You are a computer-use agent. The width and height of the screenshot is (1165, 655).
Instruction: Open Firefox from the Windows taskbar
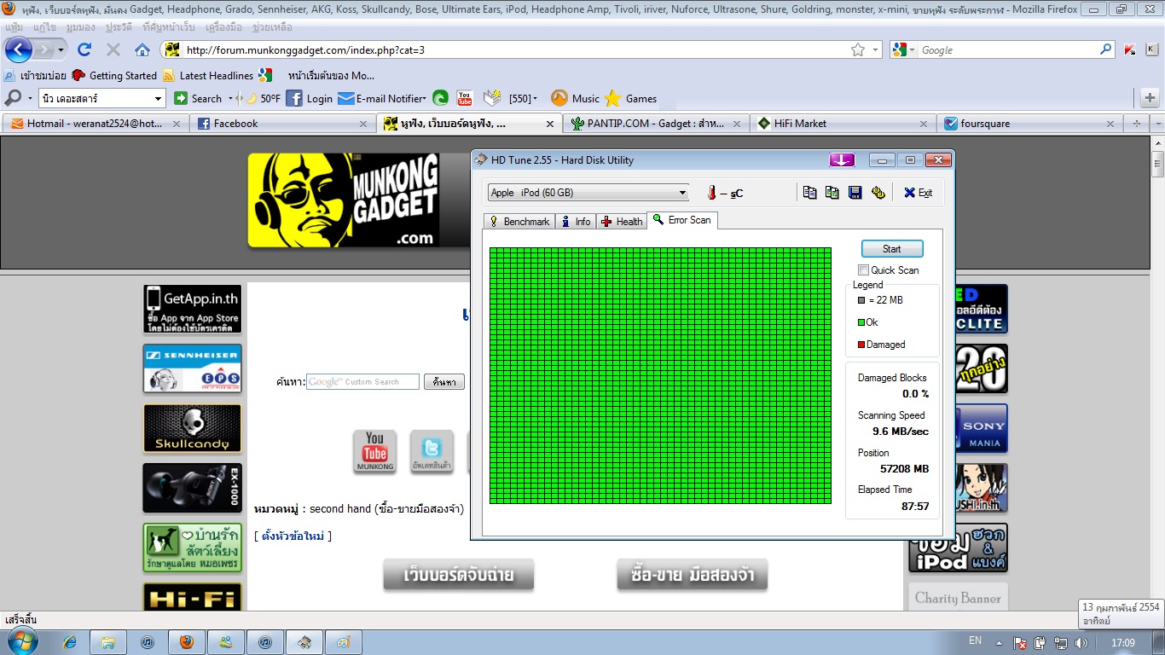pos(186,642)
